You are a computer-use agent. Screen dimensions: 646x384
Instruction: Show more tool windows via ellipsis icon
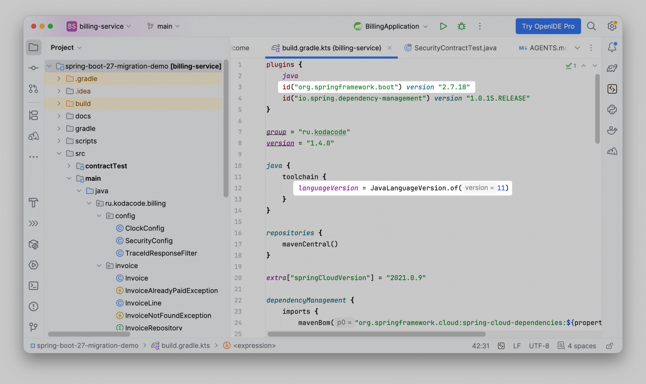click(x=34, y=157)
